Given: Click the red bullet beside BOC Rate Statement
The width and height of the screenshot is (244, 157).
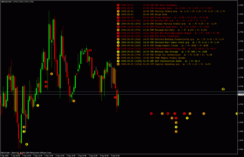Looking at the screenshot, I should (x=118, y=5).
